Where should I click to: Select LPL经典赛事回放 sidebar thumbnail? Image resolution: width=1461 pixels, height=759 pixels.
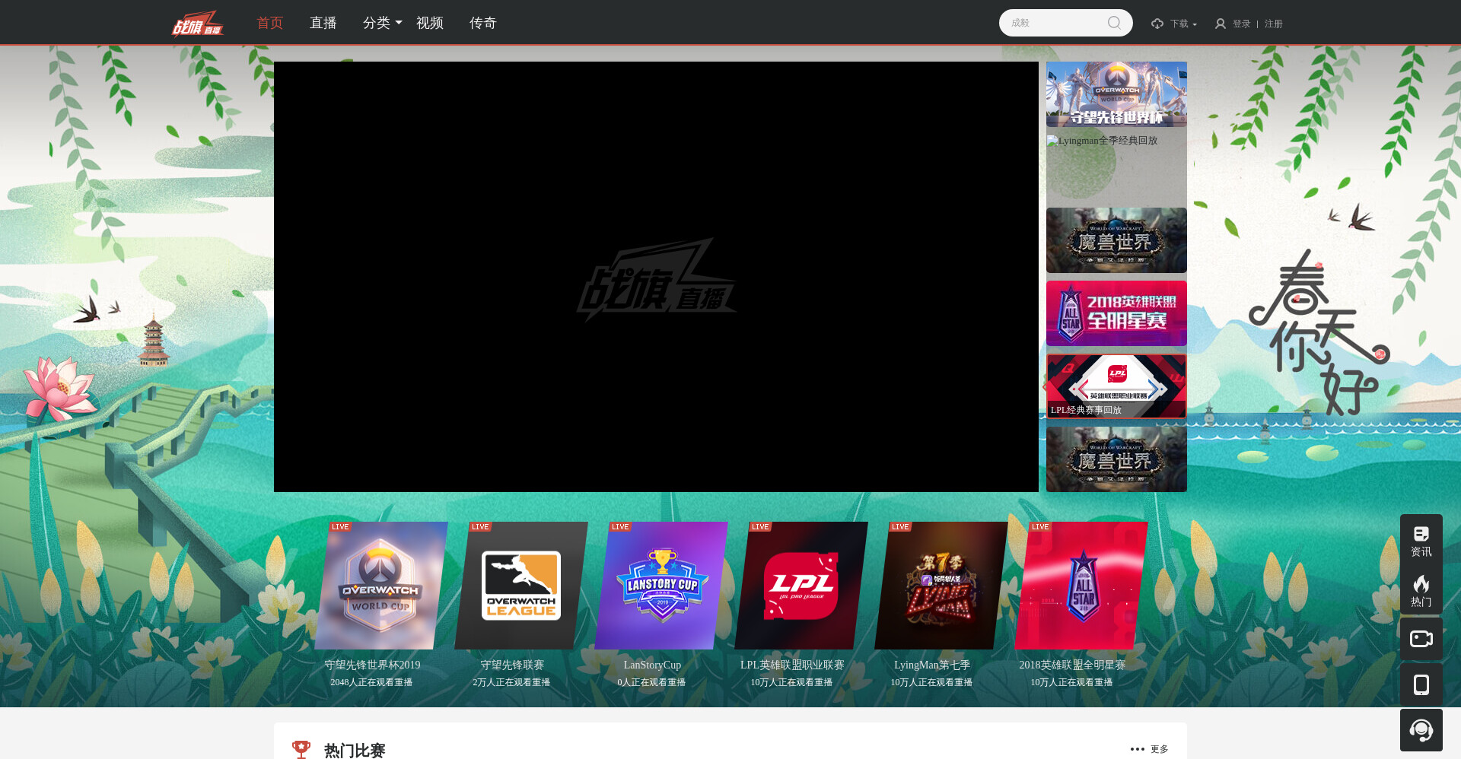coord(1116,386)
